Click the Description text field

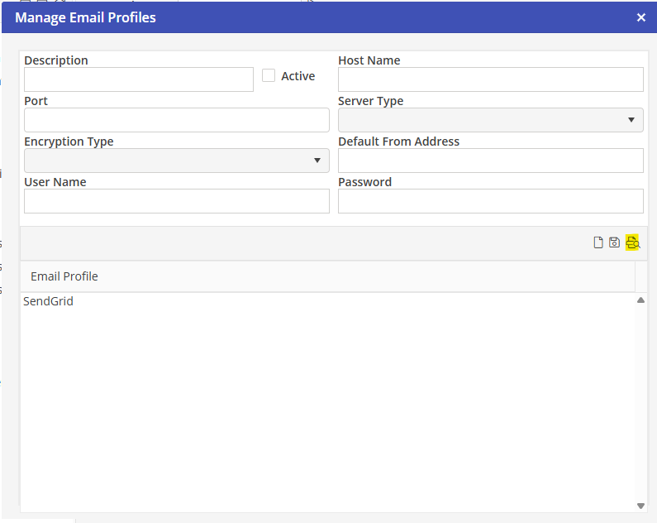[138, 79]
